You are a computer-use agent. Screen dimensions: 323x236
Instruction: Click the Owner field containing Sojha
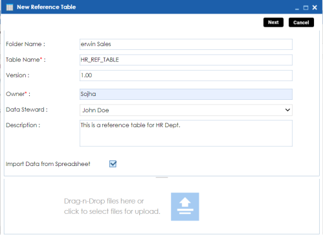(186, 94)
